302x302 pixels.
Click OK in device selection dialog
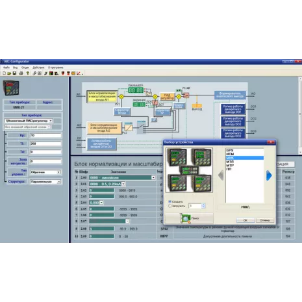[245, 220]
